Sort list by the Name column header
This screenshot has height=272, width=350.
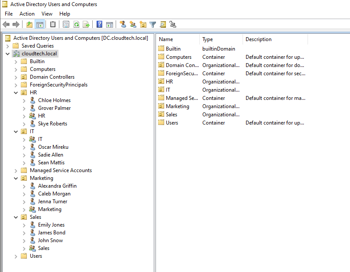click(x=178, y=39)
